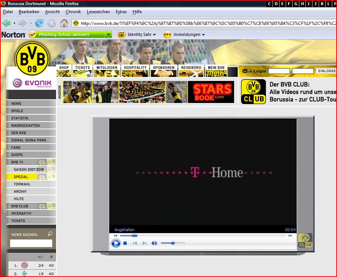This screenshot has height=277, width=337.
Task: Click the News Suchen magnifier icon
Action: click(50, 234)
